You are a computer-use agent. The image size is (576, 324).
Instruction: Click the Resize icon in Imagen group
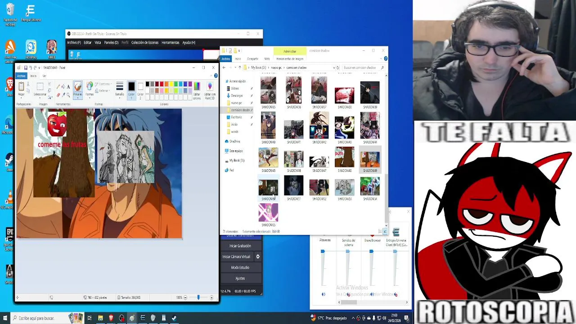click(x=49, y=90)
